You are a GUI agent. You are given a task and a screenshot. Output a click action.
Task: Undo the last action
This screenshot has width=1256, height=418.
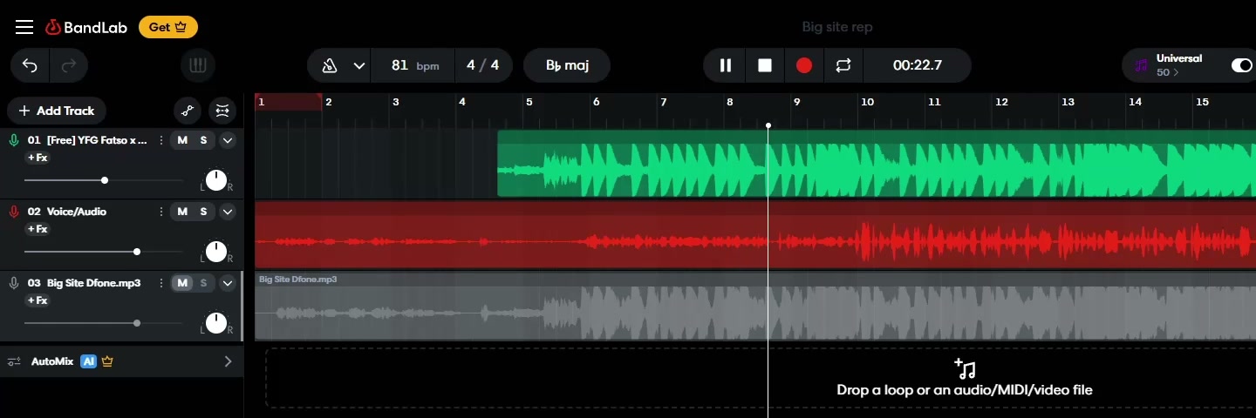(x=30, y=65)
